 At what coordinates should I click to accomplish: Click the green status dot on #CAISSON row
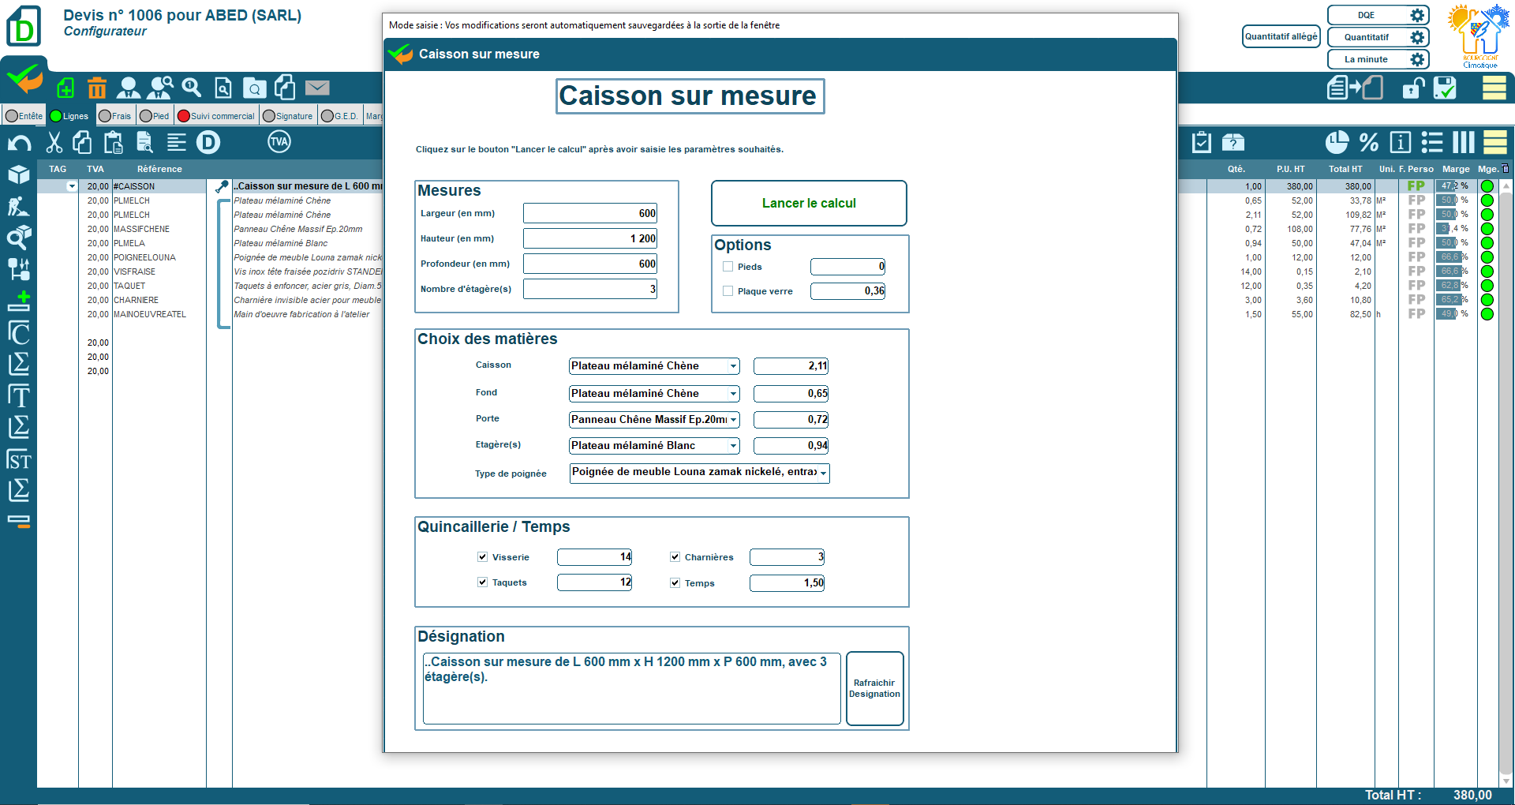click(x=1487, y=186)
